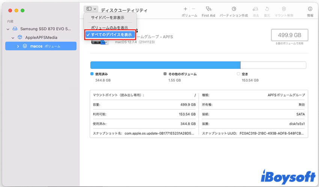Click the white 空き legend swatch
Image resolution: width=319 pixels, height=187 pixels.
[x=238, y=74]
